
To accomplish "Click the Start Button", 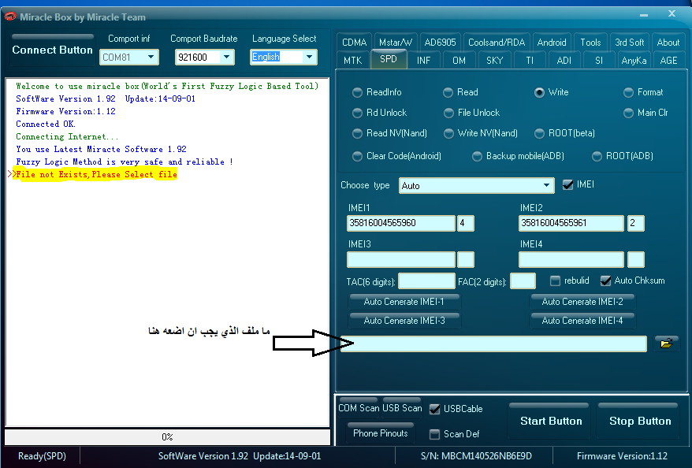I will click(551, 421).
